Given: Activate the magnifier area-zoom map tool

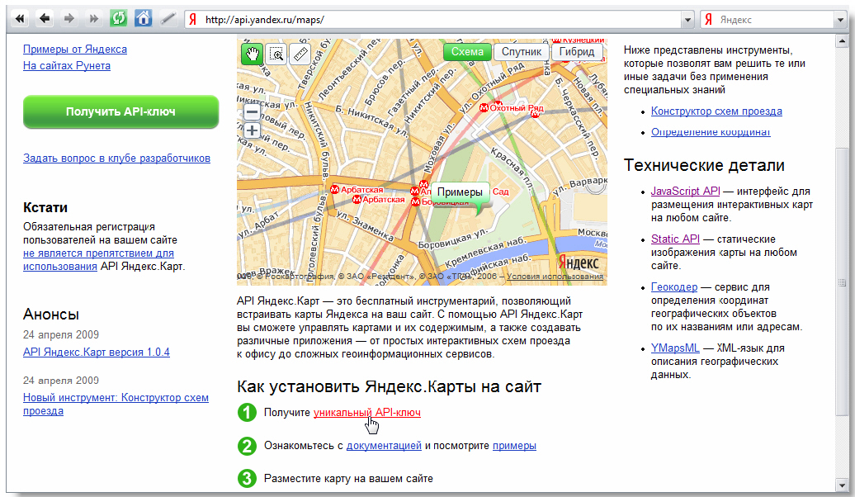Looking at the screenshot, I should pos(276,54).
